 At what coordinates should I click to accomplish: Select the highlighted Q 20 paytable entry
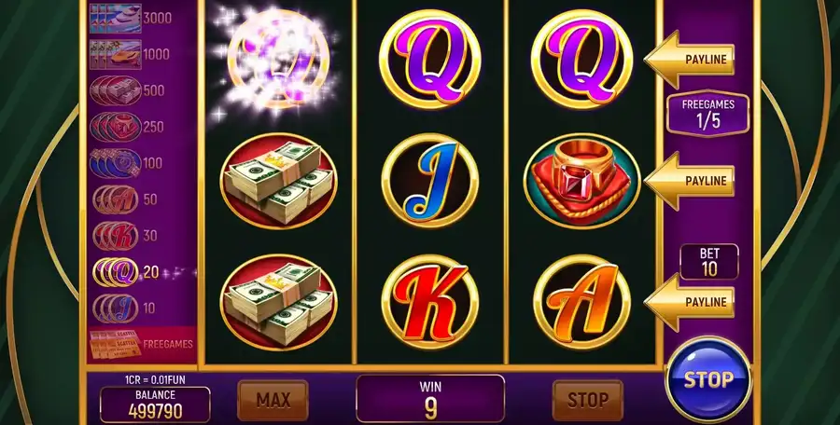(x=126, y=272)
